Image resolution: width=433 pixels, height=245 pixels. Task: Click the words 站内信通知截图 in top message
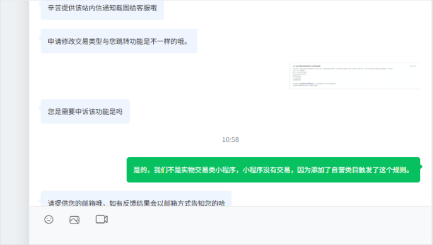106,8
